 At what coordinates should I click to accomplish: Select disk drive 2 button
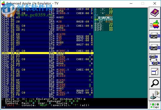point(155,48)
